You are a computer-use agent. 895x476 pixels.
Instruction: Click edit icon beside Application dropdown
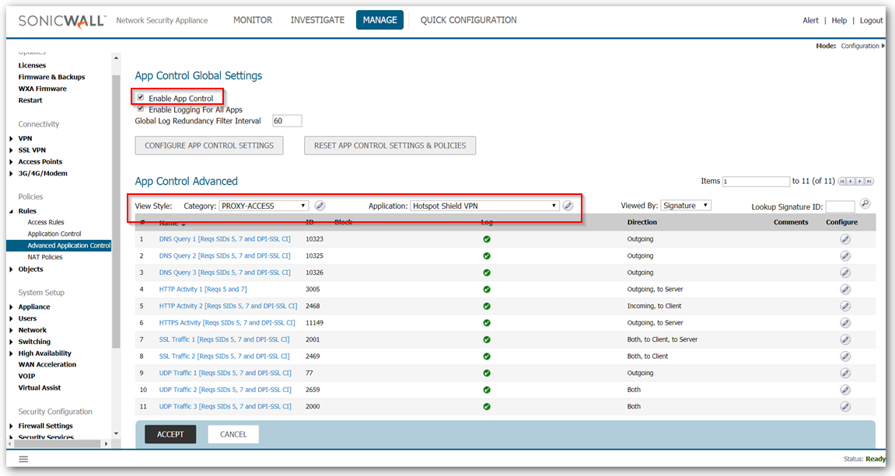pos(568,206)
